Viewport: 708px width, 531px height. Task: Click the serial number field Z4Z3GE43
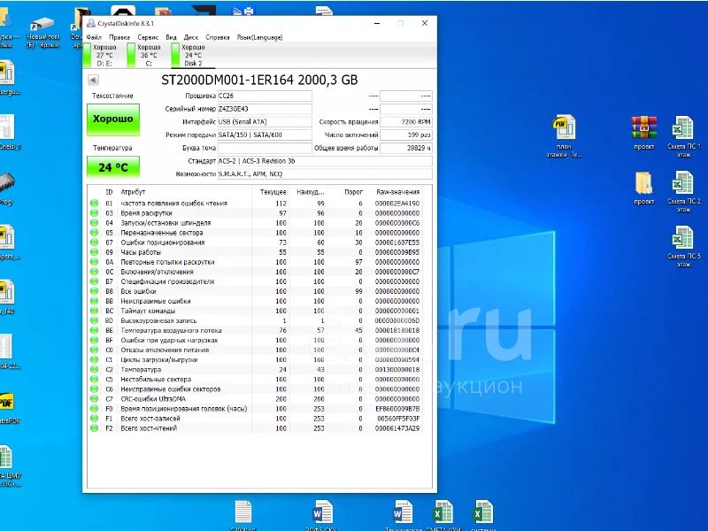click(265, 109)
